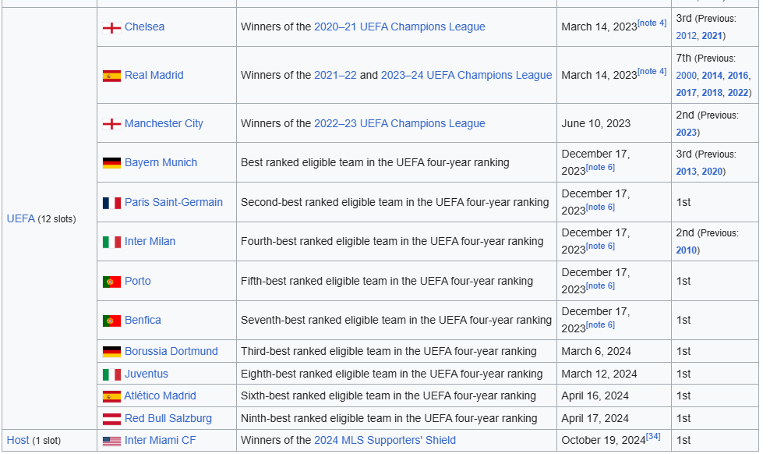Open citation 34 beside October 19, 2024

click(x=653, y=437)
